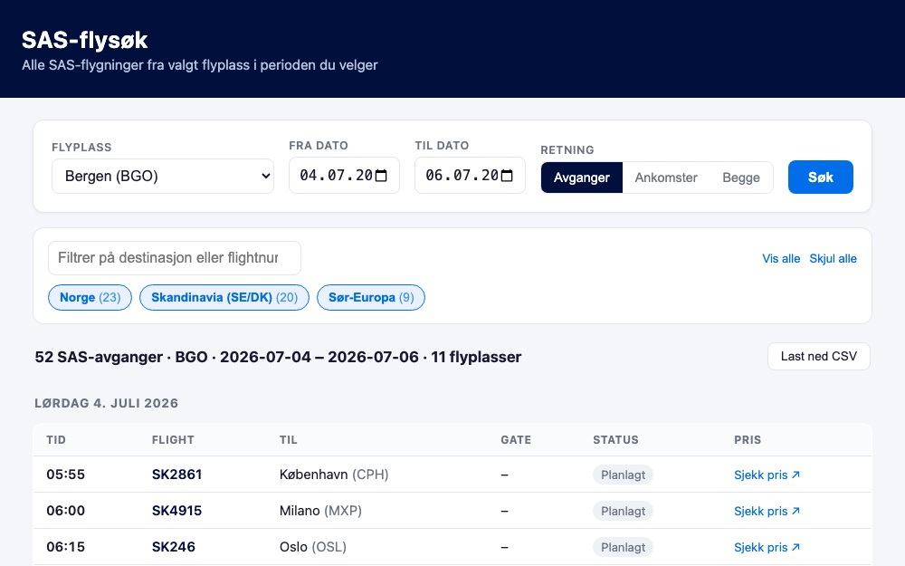Click the SAS-flysøk page title
Viewport: 905px width, 566px height.
85,40
